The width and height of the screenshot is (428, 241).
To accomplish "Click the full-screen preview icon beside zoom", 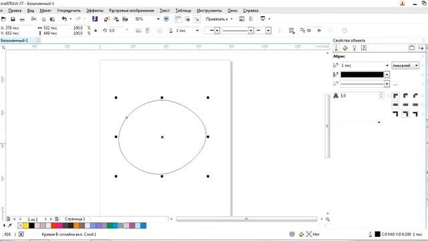I will [x=166, y=19].
